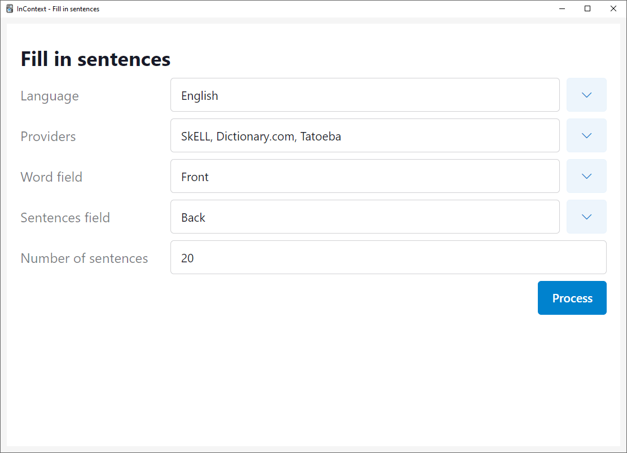Screen dimensions: 627x453
Task: Click the Fill in sentences heading
Action: [95, 59]
